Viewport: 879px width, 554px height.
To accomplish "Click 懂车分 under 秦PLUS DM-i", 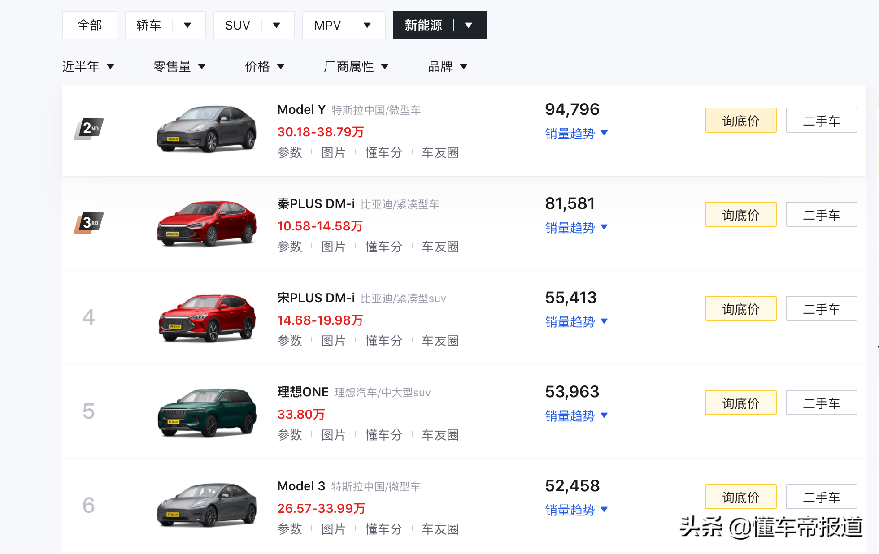I will pyautogui.click(x=383, y=247).
